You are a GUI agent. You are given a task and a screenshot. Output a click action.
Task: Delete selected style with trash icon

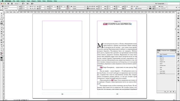174,92
